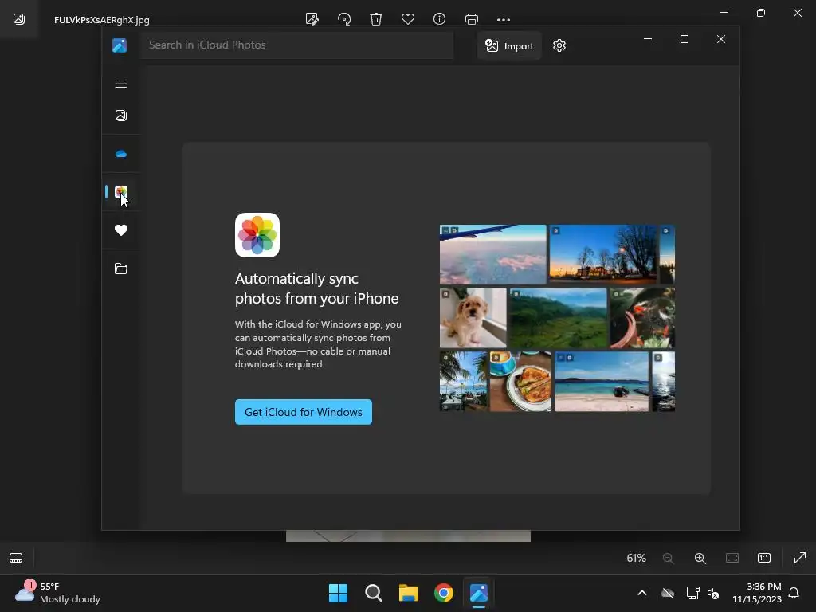Click the puppy photo thumbnail
This screenshot has width=816, height=612.
[x=473, y=318]
